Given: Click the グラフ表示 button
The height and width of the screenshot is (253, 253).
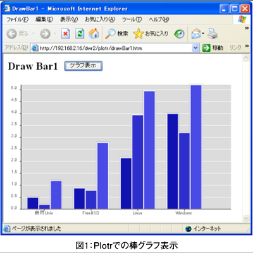Looking at the screenshot, I should tap(83, 66).
